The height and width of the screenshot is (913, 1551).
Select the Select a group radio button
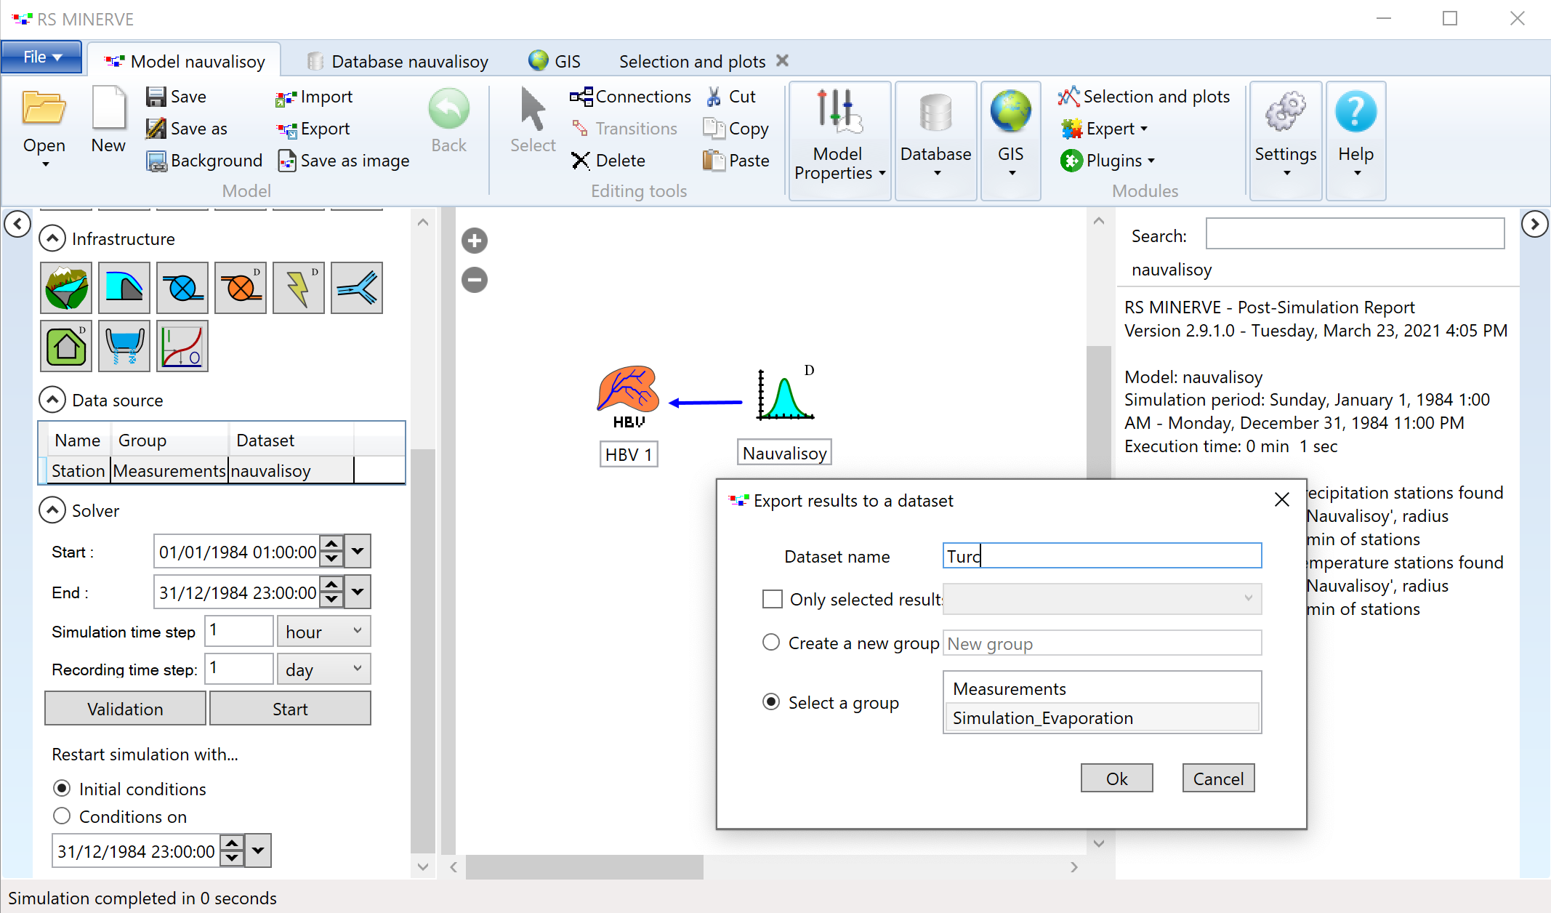tap(770, 701)
